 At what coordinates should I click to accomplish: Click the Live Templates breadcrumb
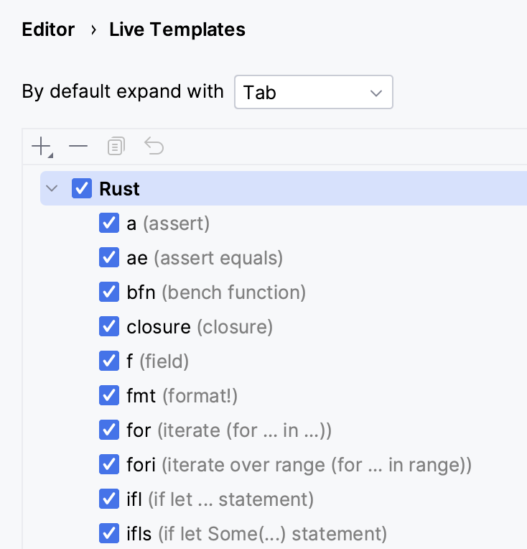pyautogui.click(x=177, y=29)
